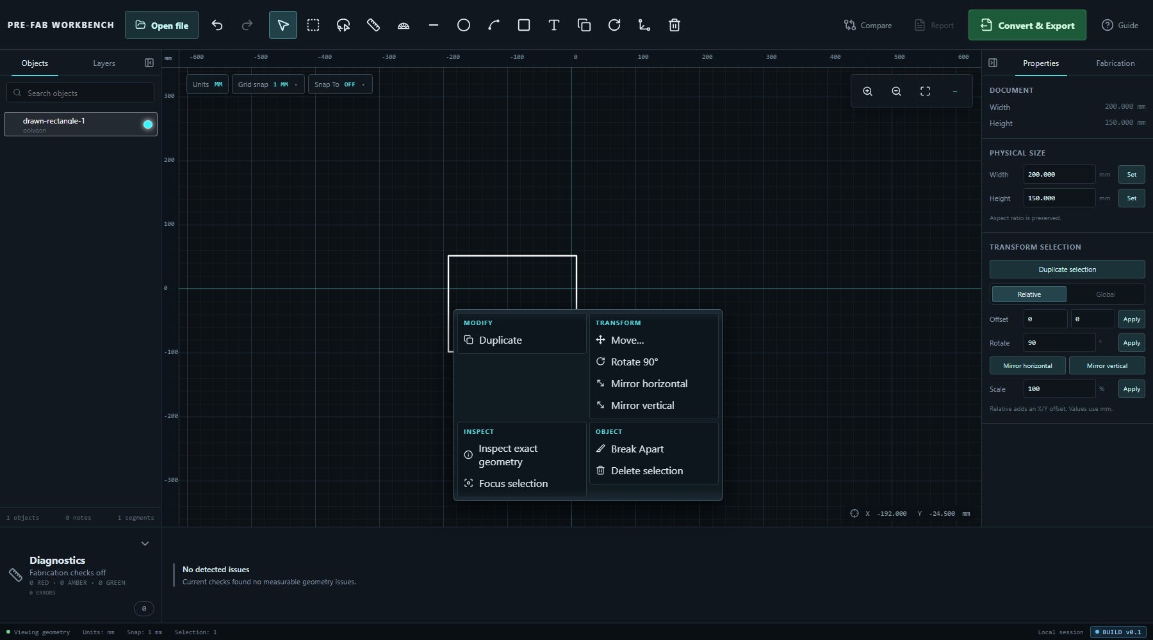1153x640 pixels.
Task: Click the Search objects field
Action: 81,93
